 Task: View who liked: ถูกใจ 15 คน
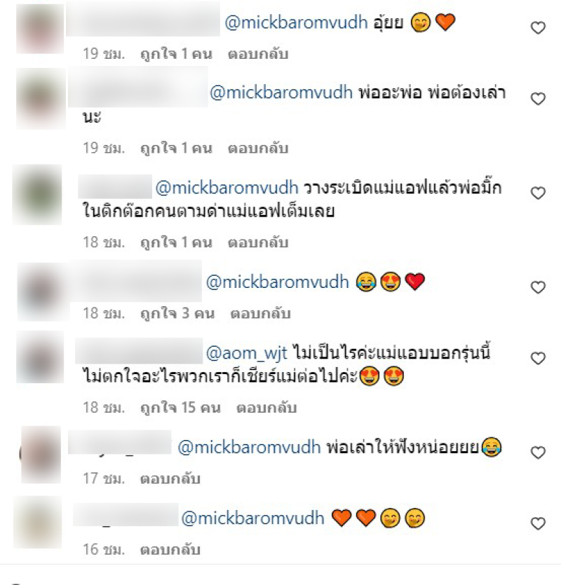pos(180,408)
